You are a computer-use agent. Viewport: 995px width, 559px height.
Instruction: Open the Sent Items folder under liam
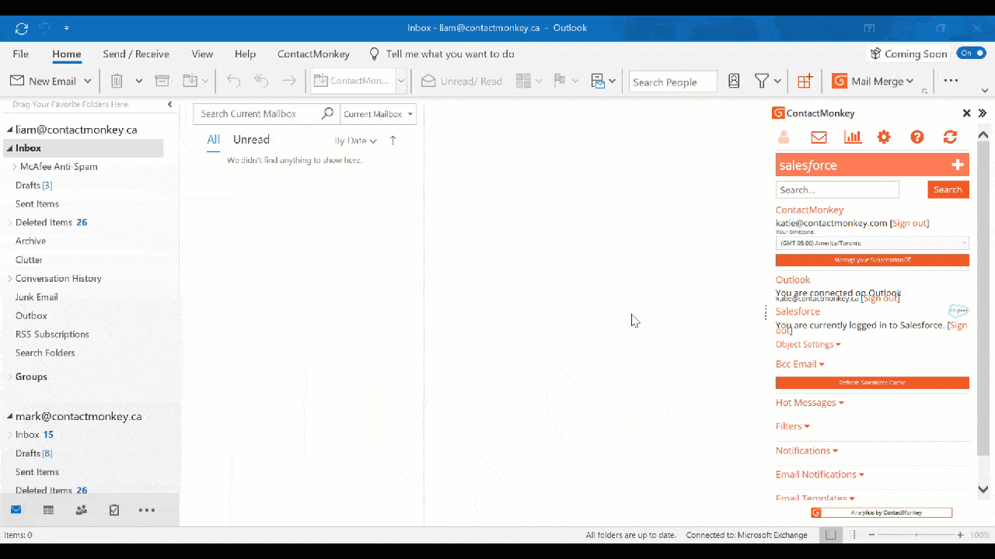[37, 204]
